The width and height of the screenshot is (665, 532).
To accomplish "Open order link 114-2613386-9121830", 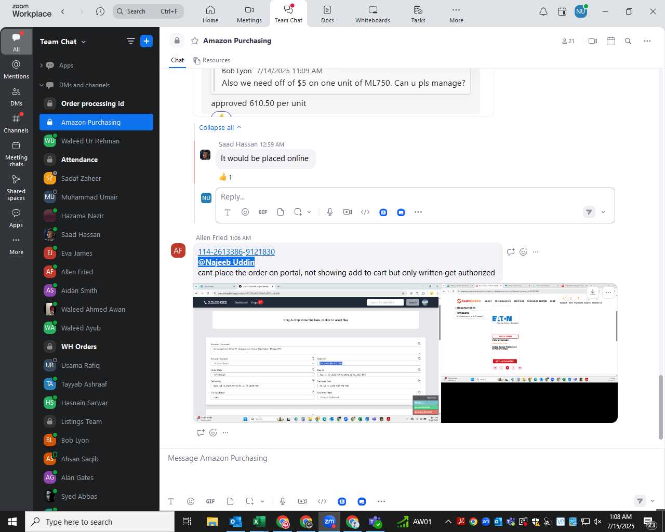I will [236, 252].
